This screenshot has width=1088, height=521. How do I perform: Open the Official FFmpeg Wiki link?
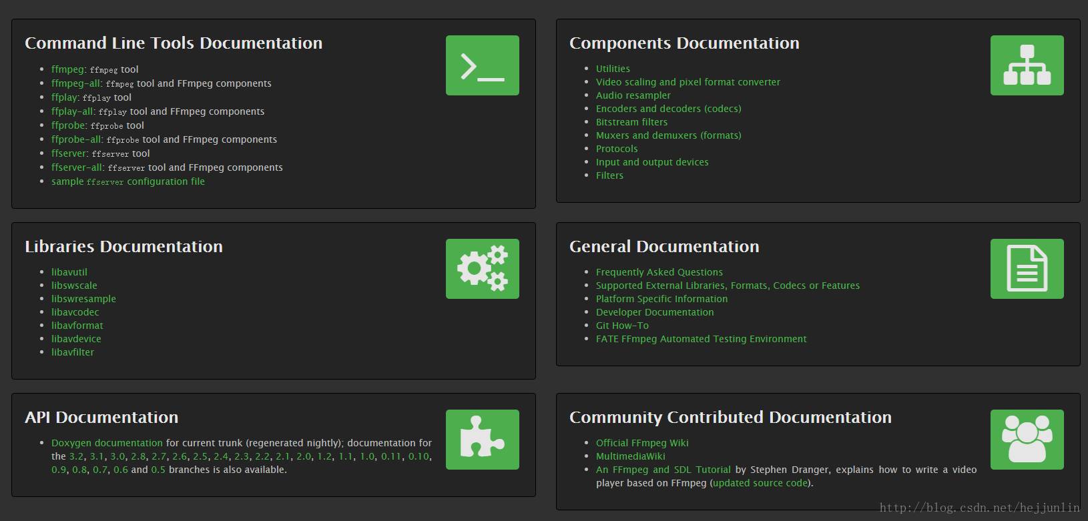642,443
